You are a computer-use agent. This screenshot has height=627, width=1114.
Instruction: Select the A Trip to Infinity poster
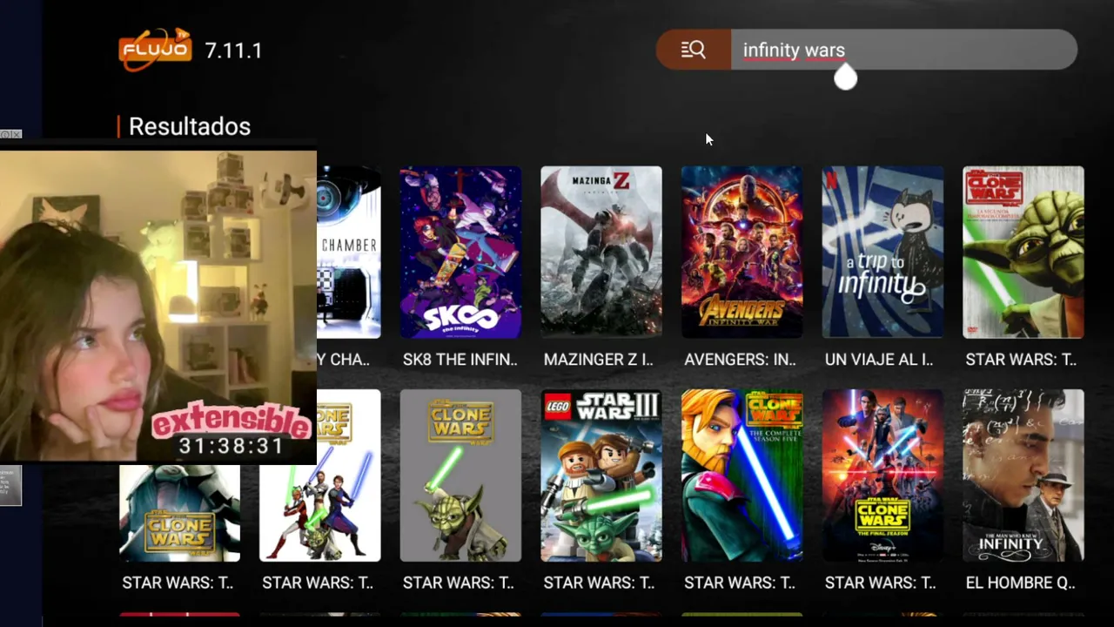pos(882,252)
